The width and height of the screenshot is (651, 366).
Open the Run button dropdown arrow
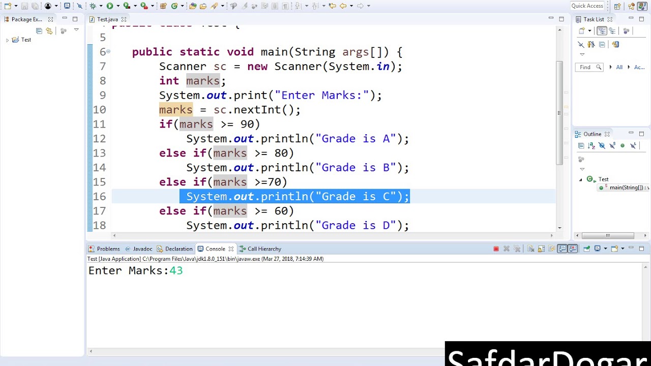118,6
